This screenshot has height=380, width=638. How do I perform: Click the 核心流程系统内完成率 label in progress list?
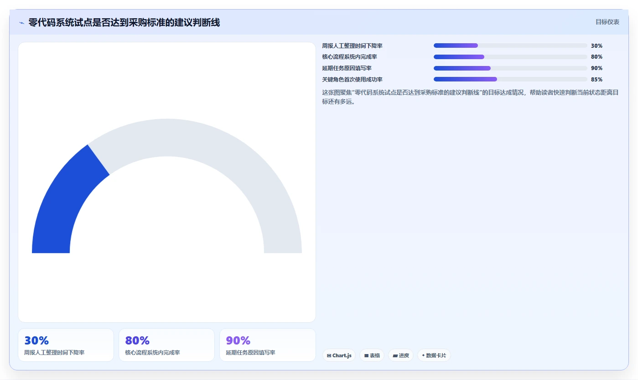click(349, 57)
